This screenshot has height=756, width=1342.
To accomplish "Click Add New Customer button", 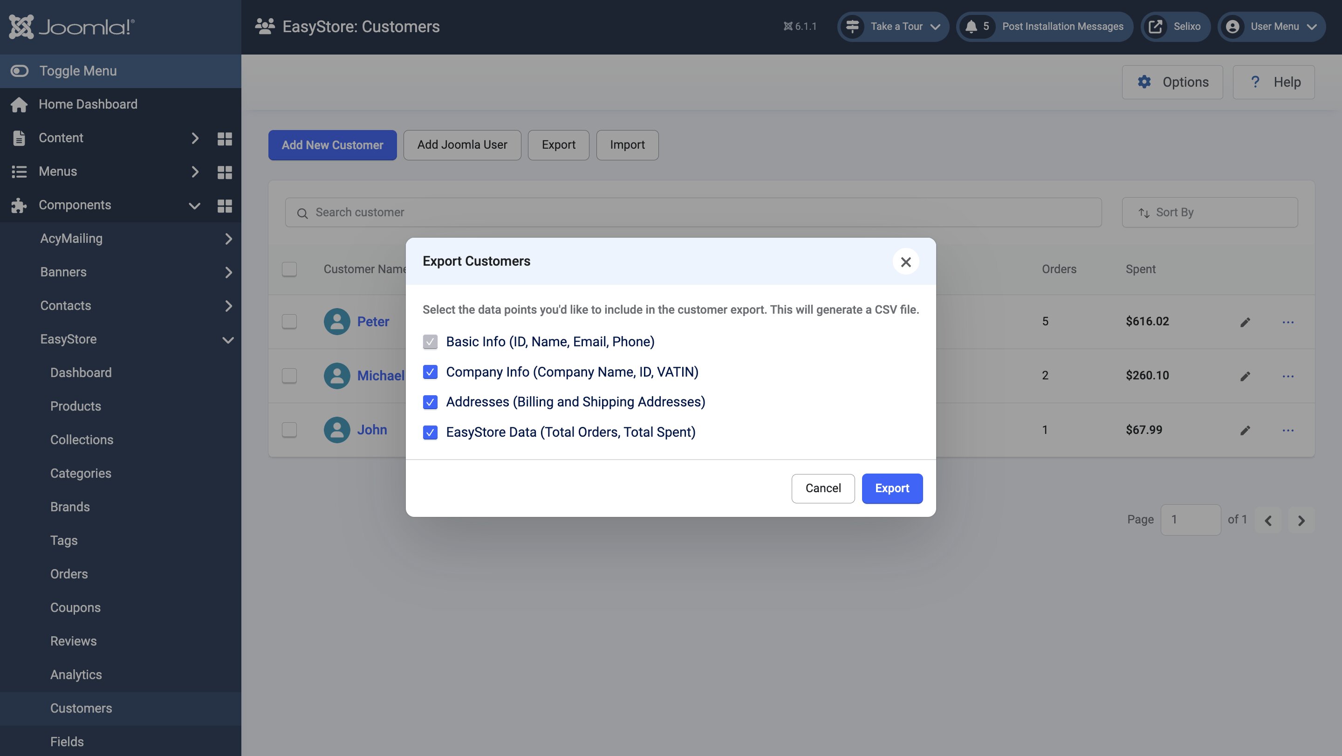I will (x=332, y=145).
